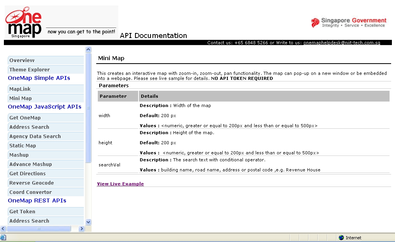Viewport: 395px width, 242px height.
Task: Open the Get Directions page
Action: (28, 173)
